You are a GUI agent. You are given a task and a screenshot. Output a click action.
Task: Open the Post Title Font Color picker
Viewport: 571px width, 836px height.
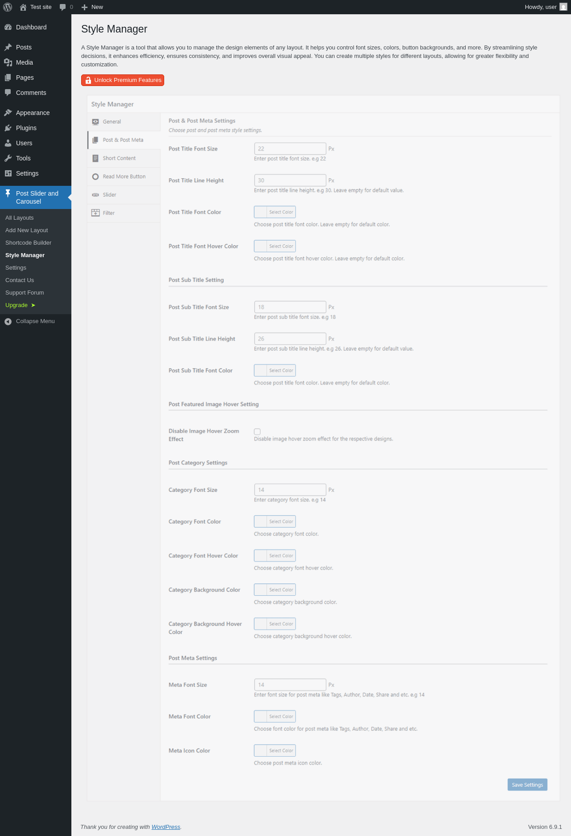(x=275, y=212)
